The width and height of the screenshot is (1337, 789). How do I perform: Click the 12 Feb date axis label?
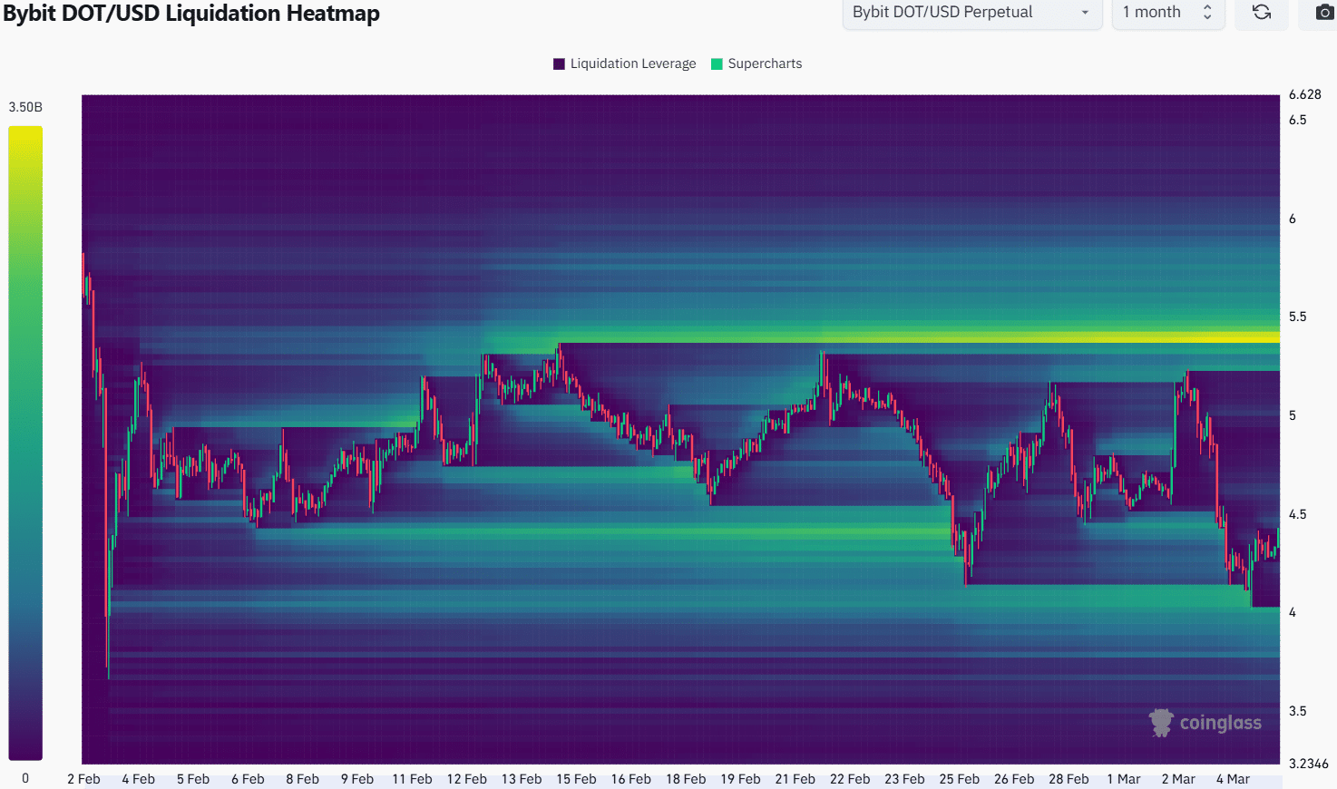[x=467, y=779]
